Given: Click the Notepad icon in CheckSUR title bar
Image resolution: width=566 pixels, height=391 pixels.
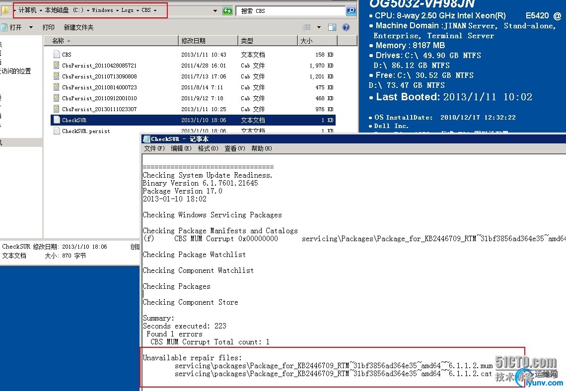Looking at the screenshot, I should [x=146, y=139].
